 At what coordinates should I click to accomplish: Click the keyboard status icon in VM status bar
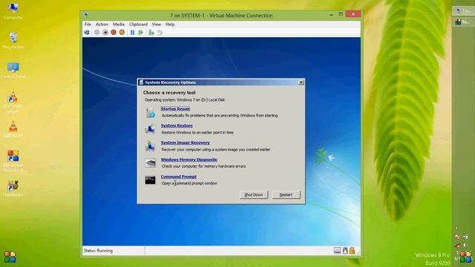(x=337, y=251)
